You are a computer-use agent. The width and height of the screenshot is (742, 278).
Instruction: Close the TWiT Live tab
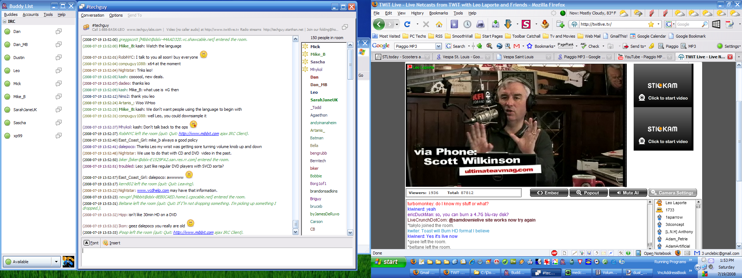tap(730, 57)
